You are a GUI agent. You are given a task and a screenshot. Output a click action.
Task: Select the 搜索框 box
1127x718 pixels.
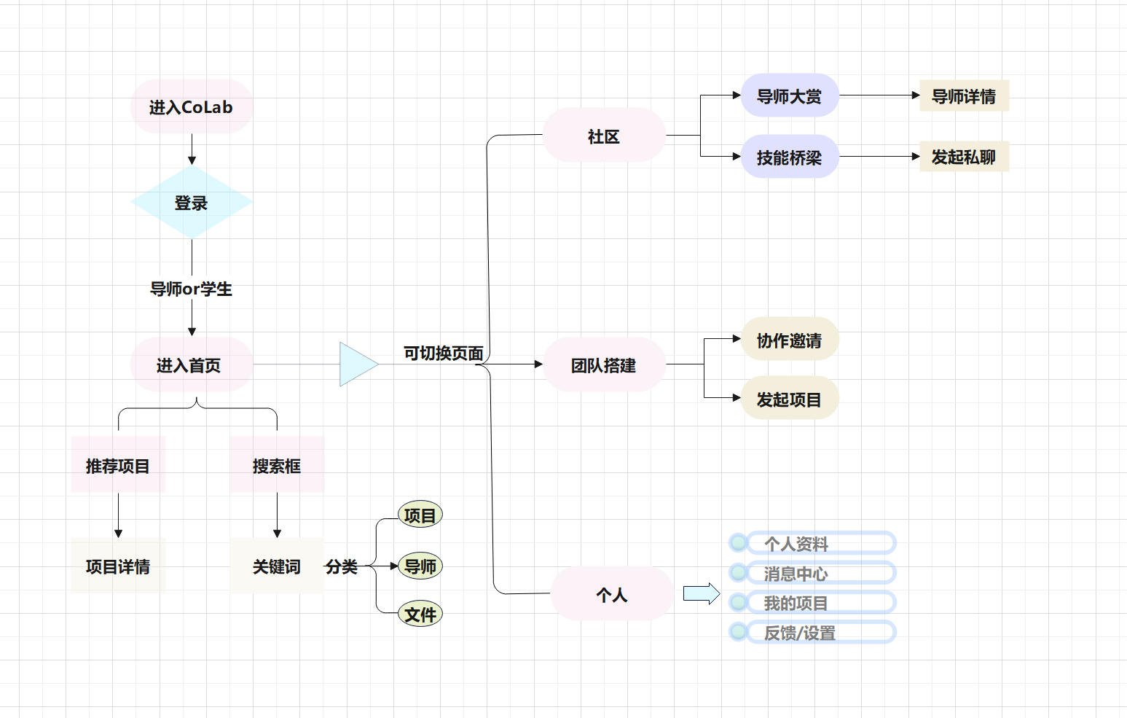click(277, 464)
